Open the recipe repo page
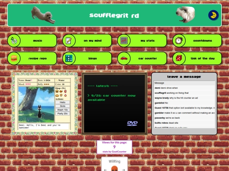 coord(32,58)
